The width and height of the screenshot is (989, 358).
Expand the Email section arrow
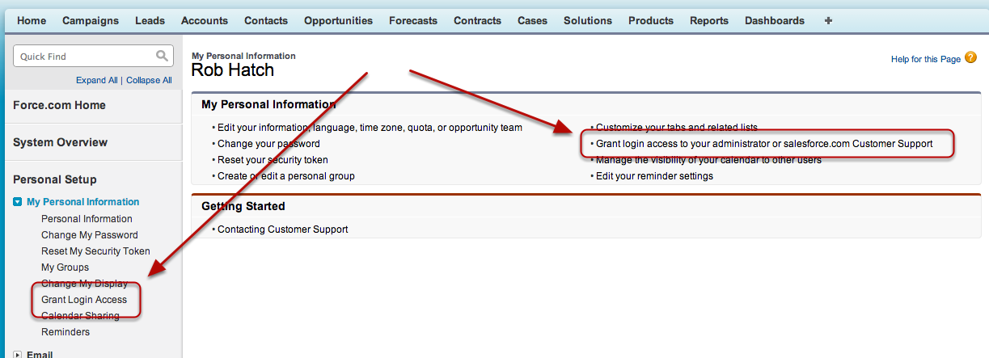pos(18,354)
